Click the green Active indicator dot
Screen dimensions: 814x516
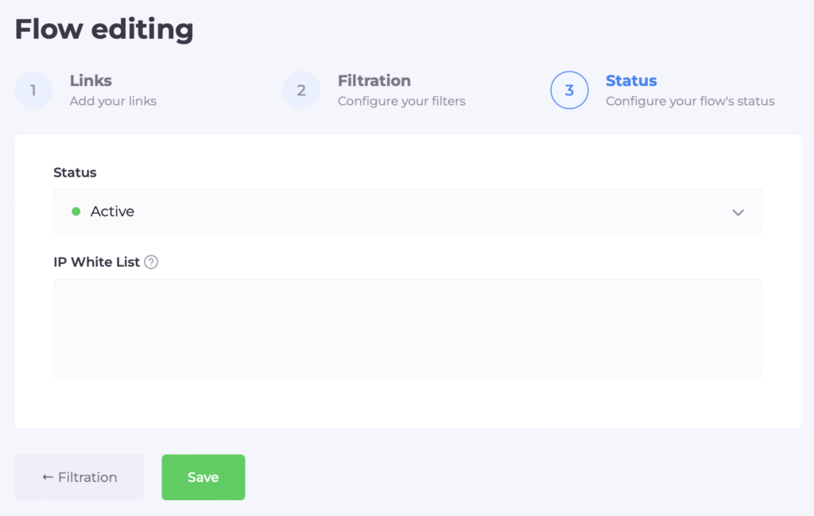pos(76,211)
